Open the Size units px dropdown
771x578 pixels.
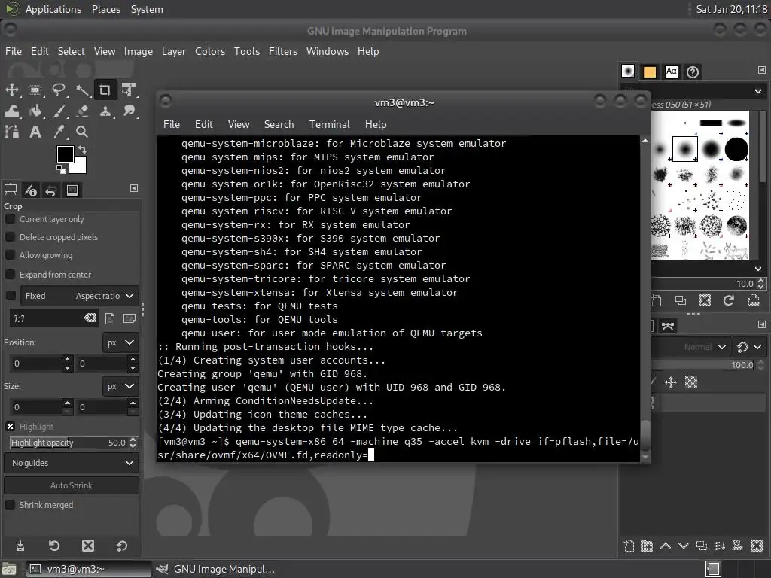[x=120, y=386]
